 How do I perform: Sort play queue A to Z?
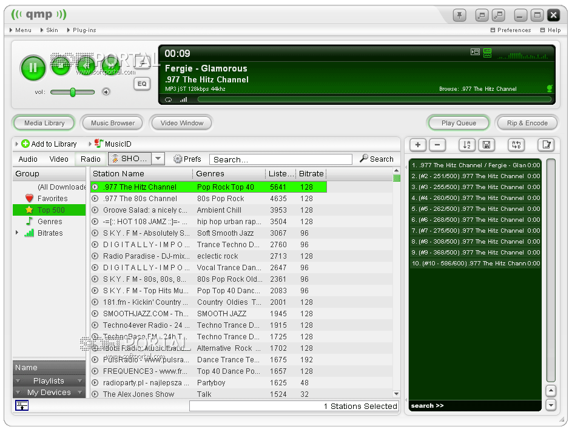point(467,145)
